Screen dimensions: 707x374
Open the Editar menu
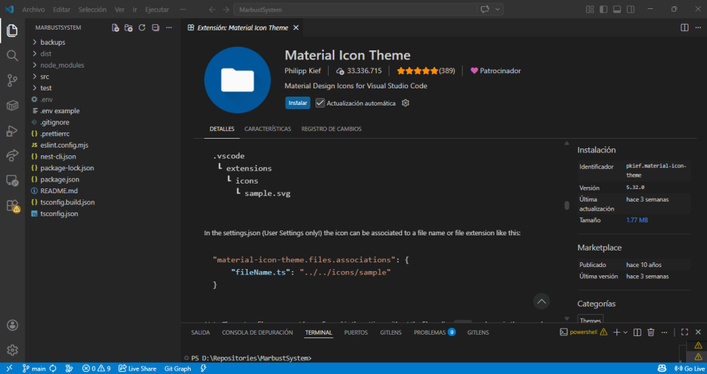[61, 10]
